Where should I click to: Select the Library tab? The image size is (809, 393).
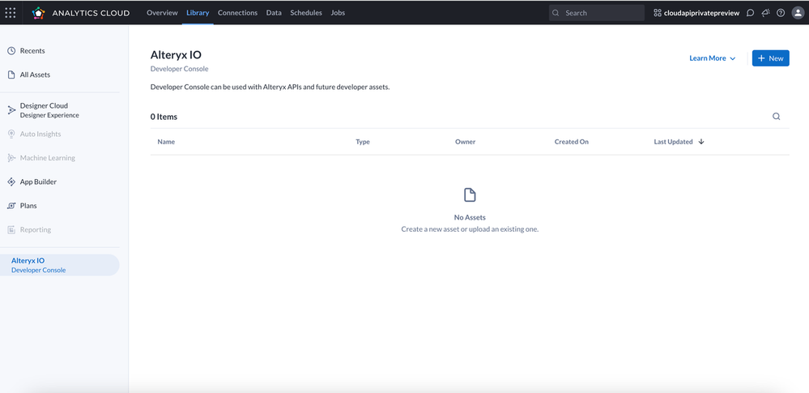tap(198, 13)
